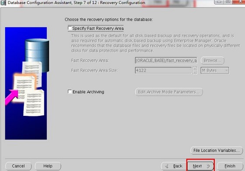Viewport: 245px width, 171px height.
Task: Open File Location Variables dialog
Action: click(217, 150)
